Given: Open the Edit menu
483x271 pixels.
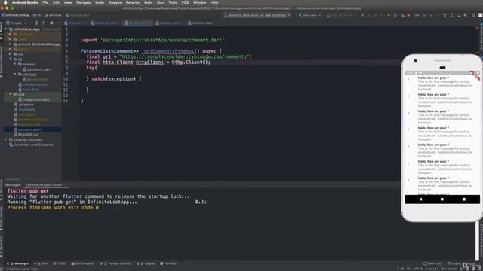Looking at the screenshot, I should click(56, 2).
